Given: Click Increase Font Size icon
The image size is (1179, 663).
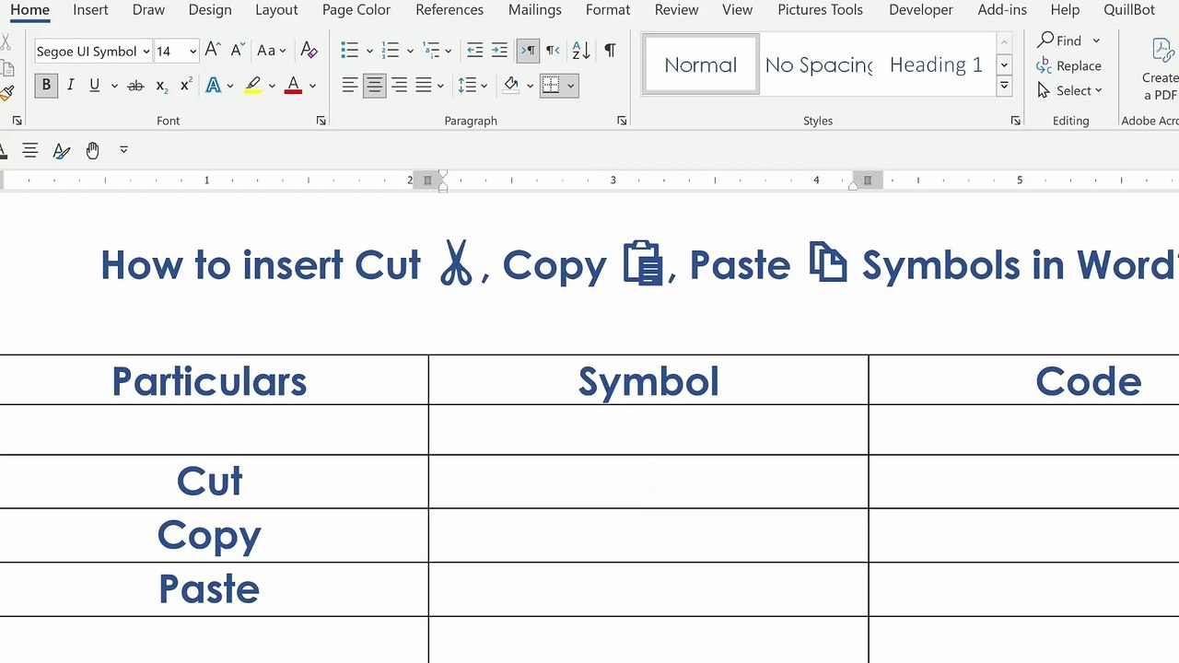Looking at the screenshot, I should [213, 51].
